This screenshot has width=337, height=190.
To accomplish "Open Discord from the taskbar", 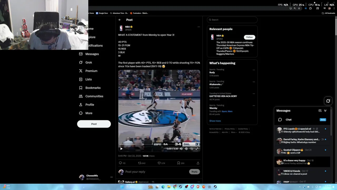I will point(192,187).
